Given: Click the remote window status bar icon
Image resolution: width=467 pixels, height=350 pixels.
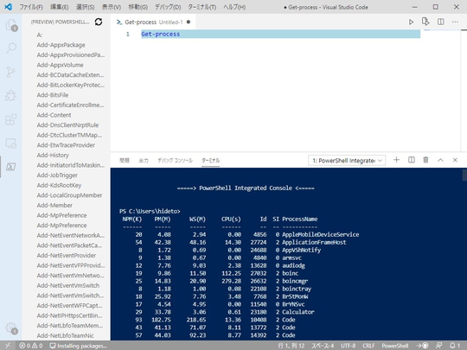Looking at the screenshot, I should (8, 346).
